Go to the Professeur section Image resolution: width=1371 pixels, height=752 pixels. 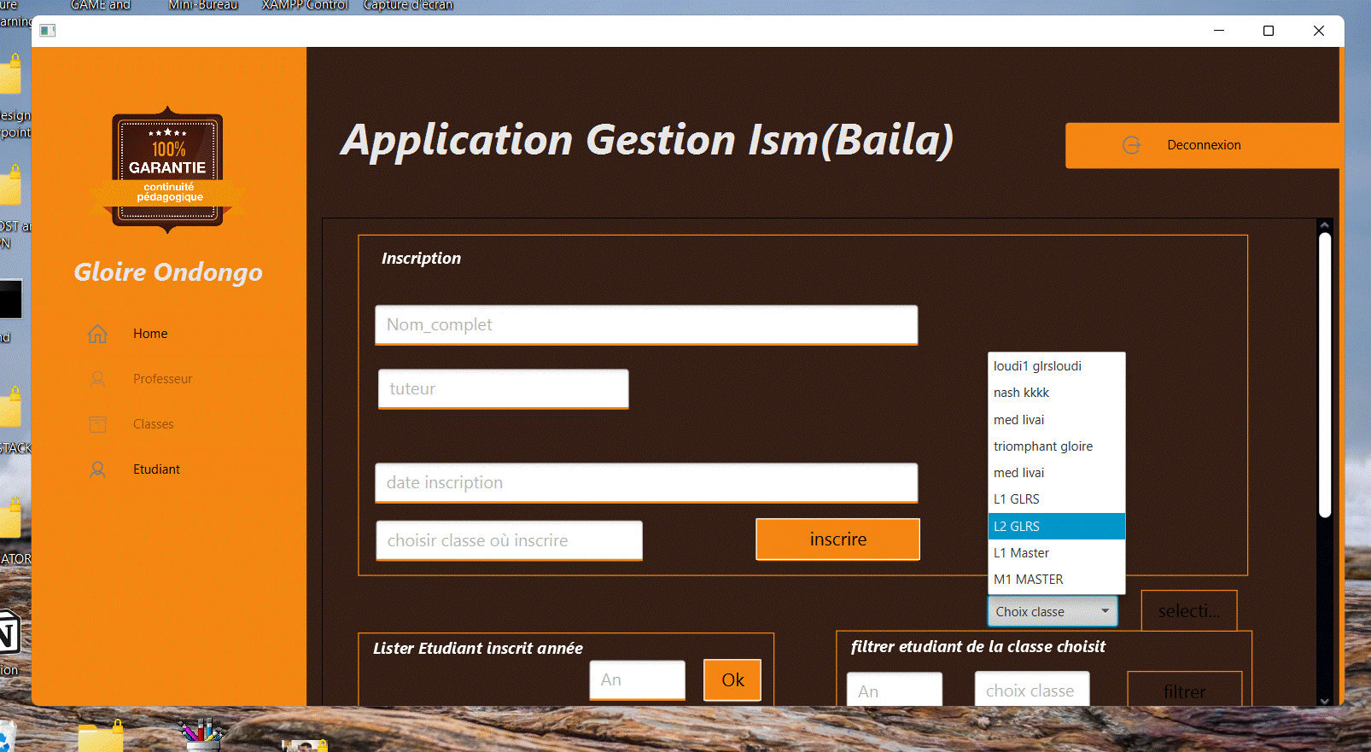[x=162, y=379]
